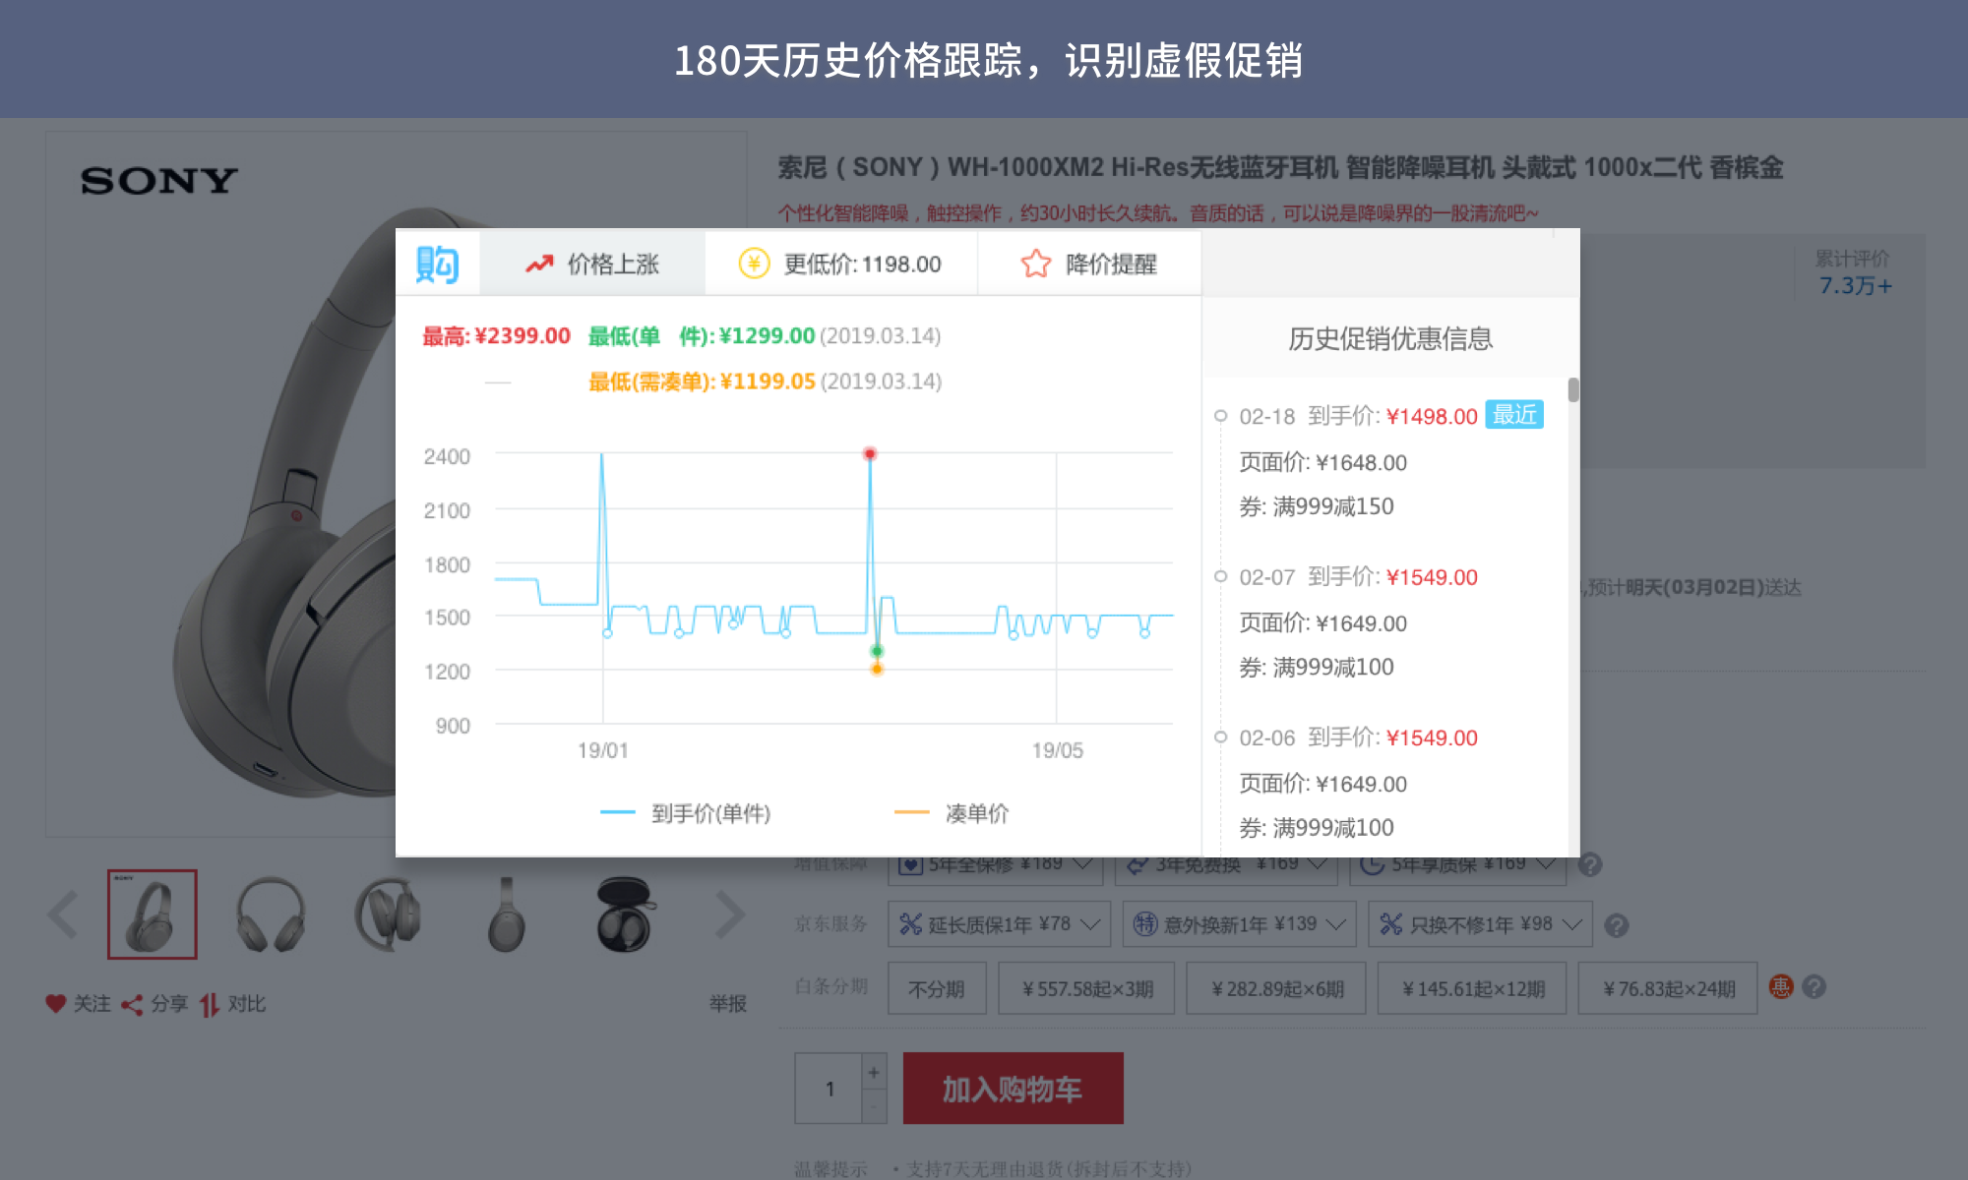Expand the 意外换新1年 ¥139 dropdown

(x=1336, y=924)
